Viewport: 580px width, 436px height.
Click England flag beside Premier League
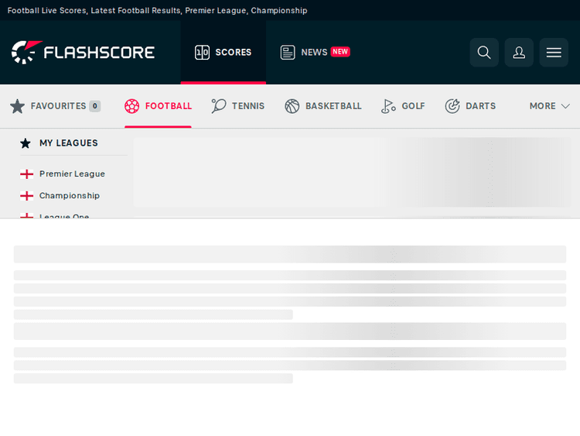click(x=26, y=174)
